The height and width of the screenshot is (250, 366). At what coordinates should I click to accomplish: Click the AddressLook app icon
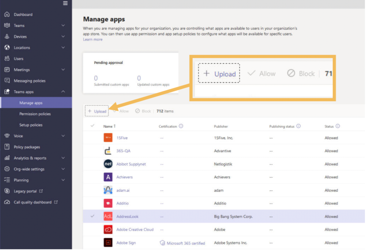[108, 216]
